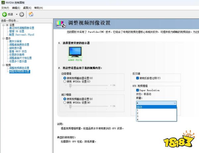199x153 pixels.
Task: Click the green Back arrow icon
Action: tap(4, 14)
